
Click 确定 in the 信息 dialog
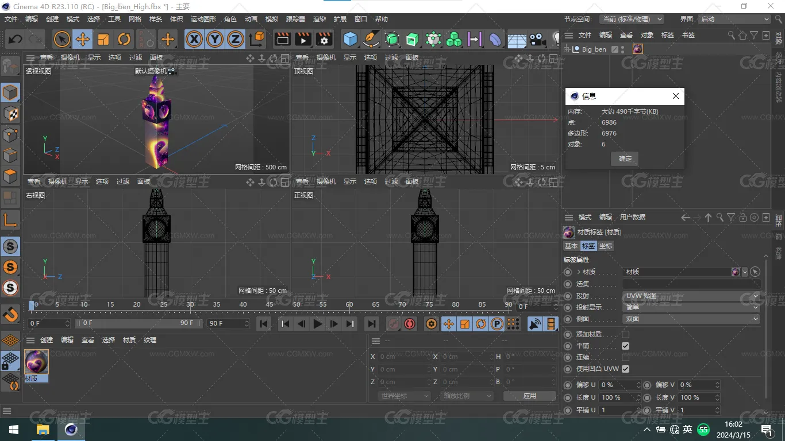pos(625,158)
